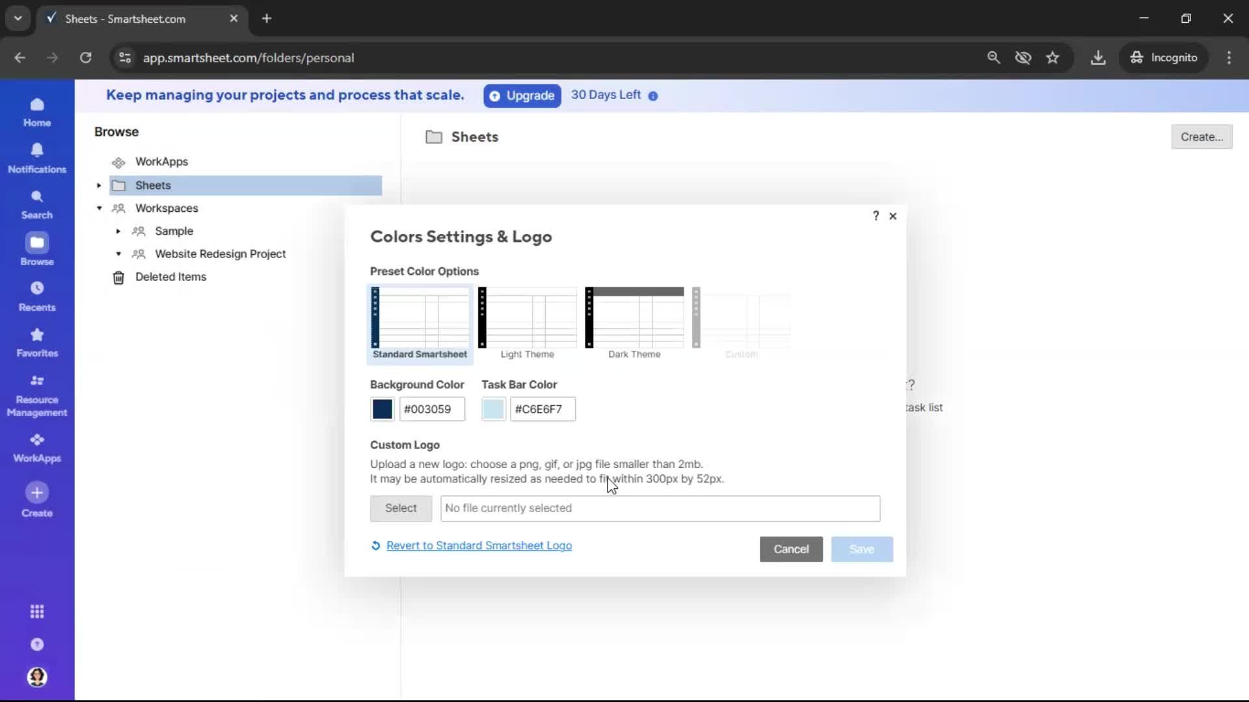Open the Search panel

click(37, 203)
